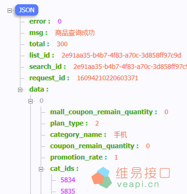Select the request_id key label
The image size is (187, 194).
(49, 78)
